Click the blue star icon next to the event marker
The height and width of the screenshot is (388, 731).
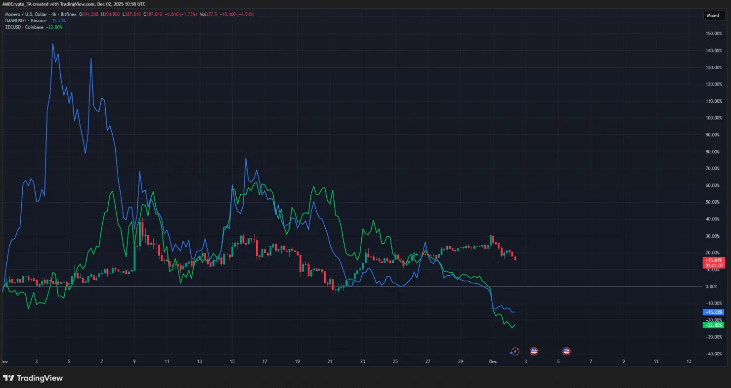[511, 353]
